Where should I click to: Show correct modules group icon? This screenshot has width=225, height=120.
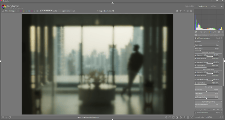[214, 32]
